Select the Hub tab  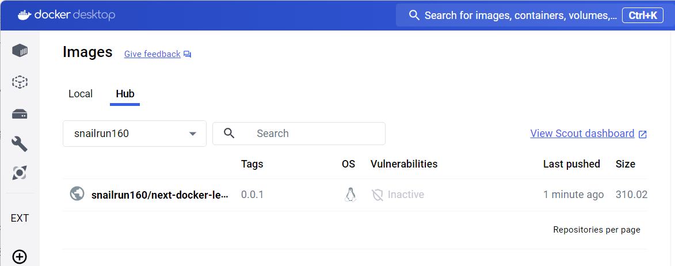[125, 94]
